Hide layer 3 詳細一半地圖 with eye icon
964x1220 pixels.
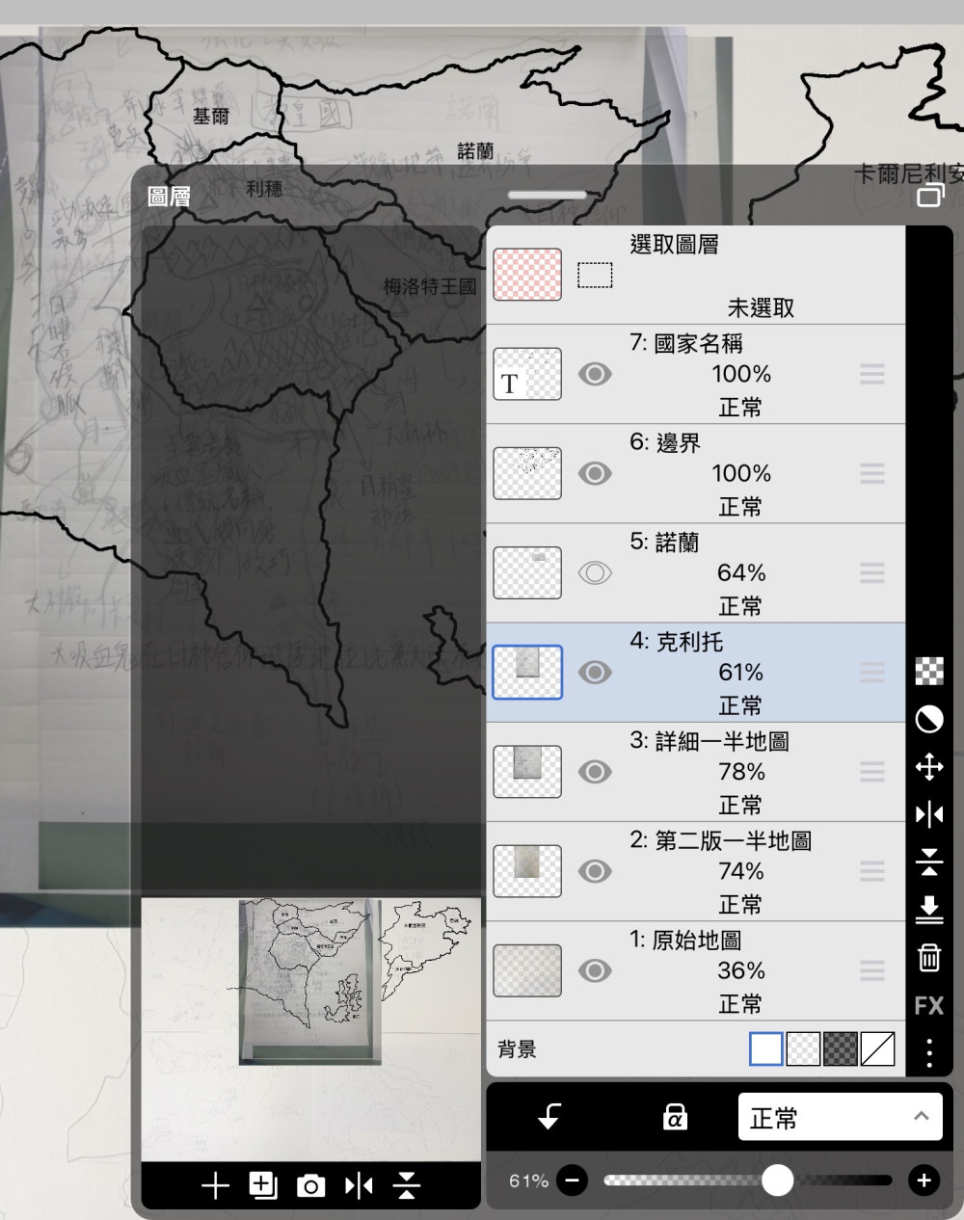pos(595,772)
